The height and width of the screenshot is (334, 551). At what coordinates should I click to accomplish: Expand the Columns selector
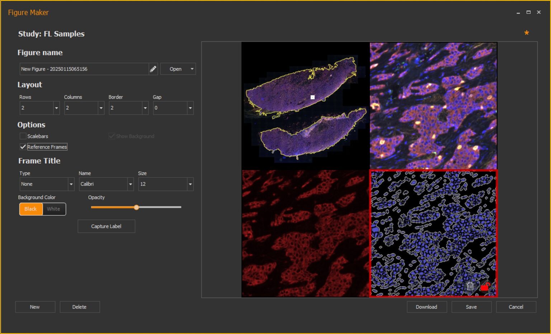click(101, 108)
